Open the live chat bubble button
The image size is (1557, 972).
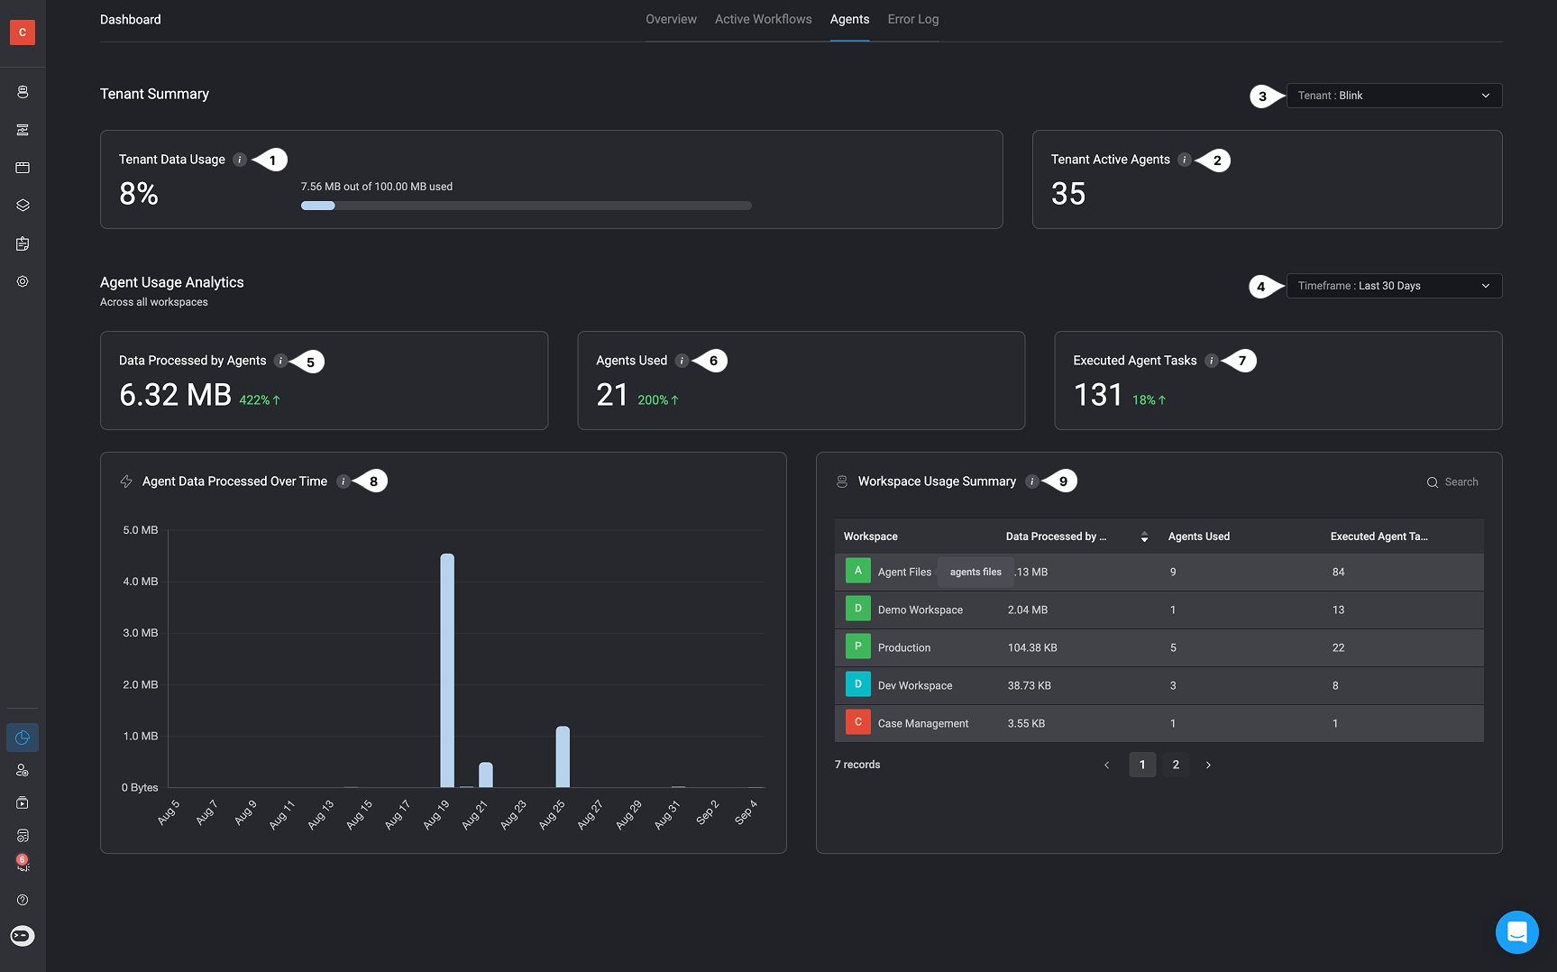[x=1517, y=932]
